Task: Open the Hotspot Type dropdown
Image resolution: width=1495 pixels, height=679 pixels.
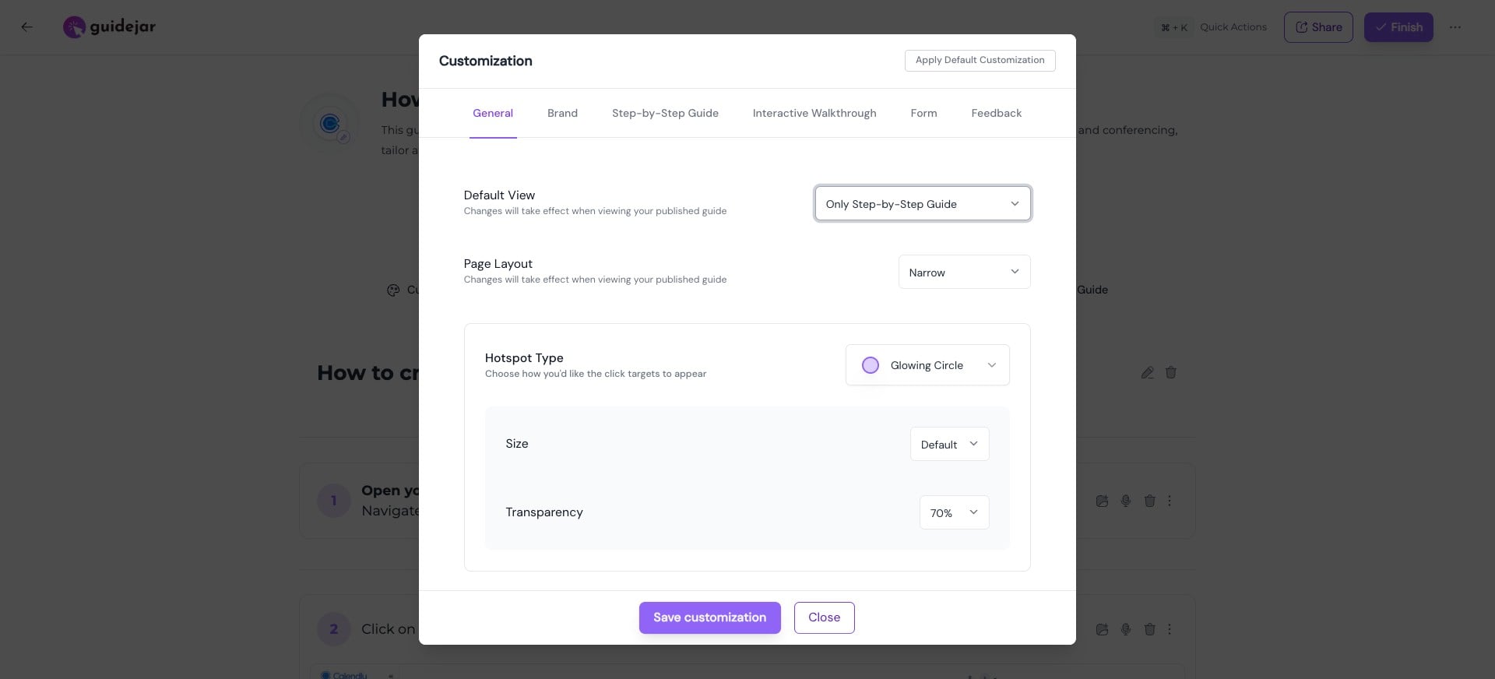Action: pos(927,364)
